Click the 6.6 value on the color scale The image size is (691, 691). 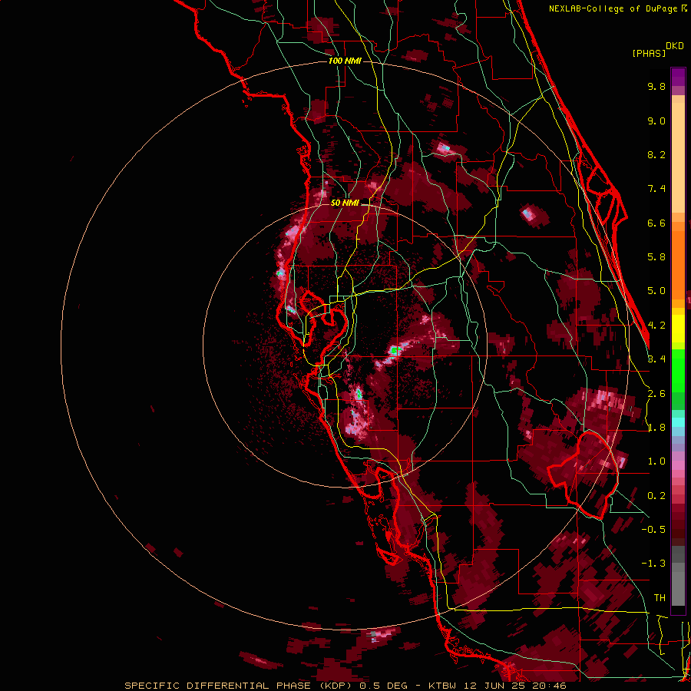tap(656, 223)
